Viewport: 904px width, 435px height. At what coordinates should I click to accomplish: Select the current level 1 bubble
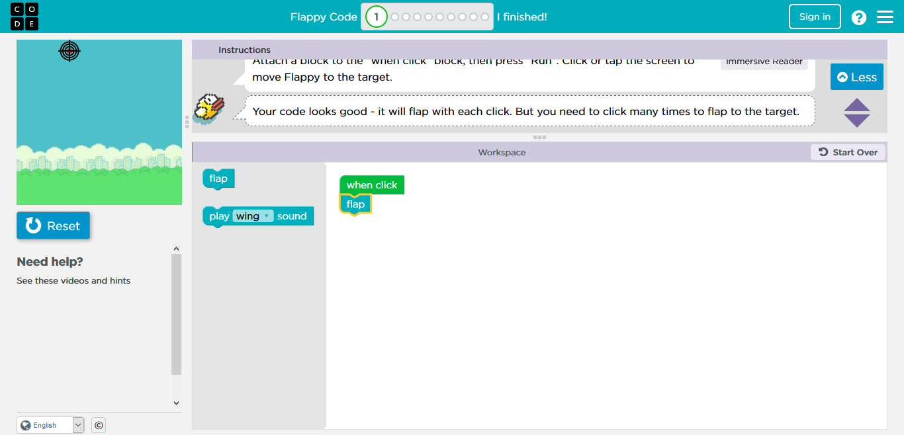click(377, 17)
